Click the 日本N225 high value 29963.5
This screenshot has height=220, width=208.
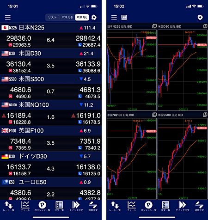(22, 45)
